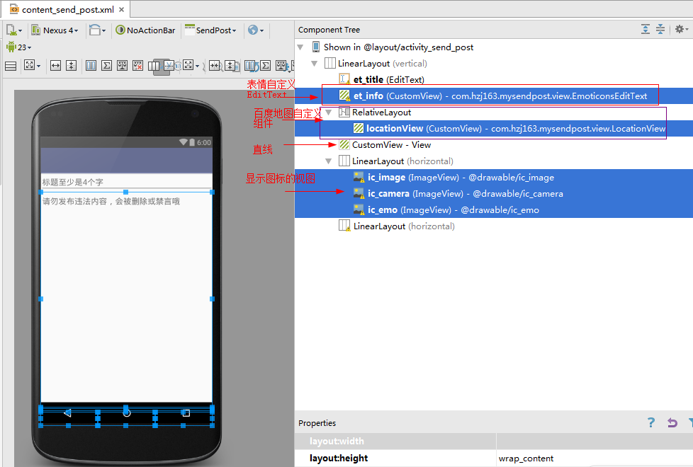
Task: Open the API 23 version dropdown
Action: pyautogui.click(x=18, y=47)
